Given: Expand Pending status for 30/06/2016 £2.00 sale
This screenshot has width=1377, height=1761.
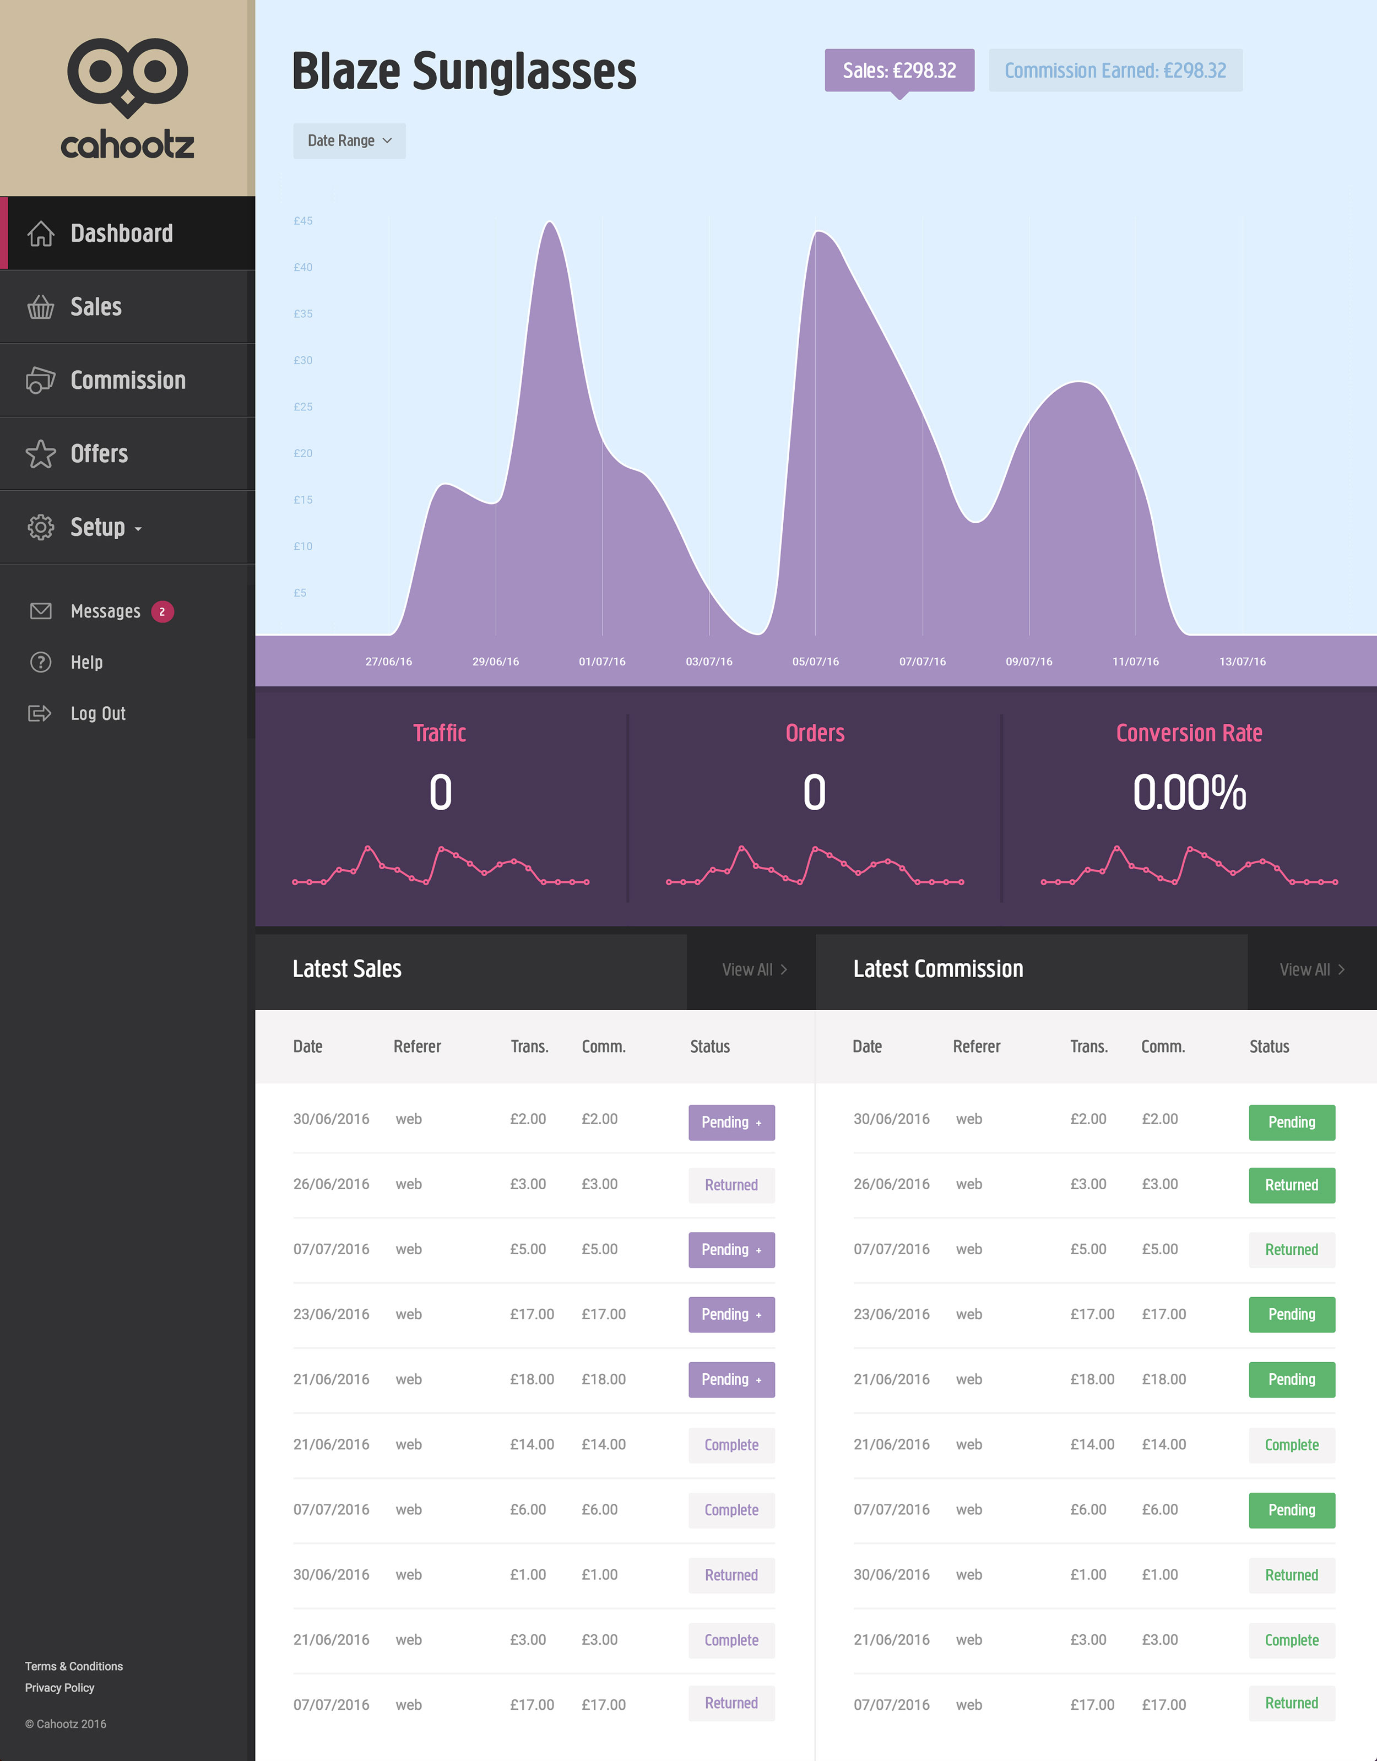Looking at the screenshot, I should (x=731, y=1123).
